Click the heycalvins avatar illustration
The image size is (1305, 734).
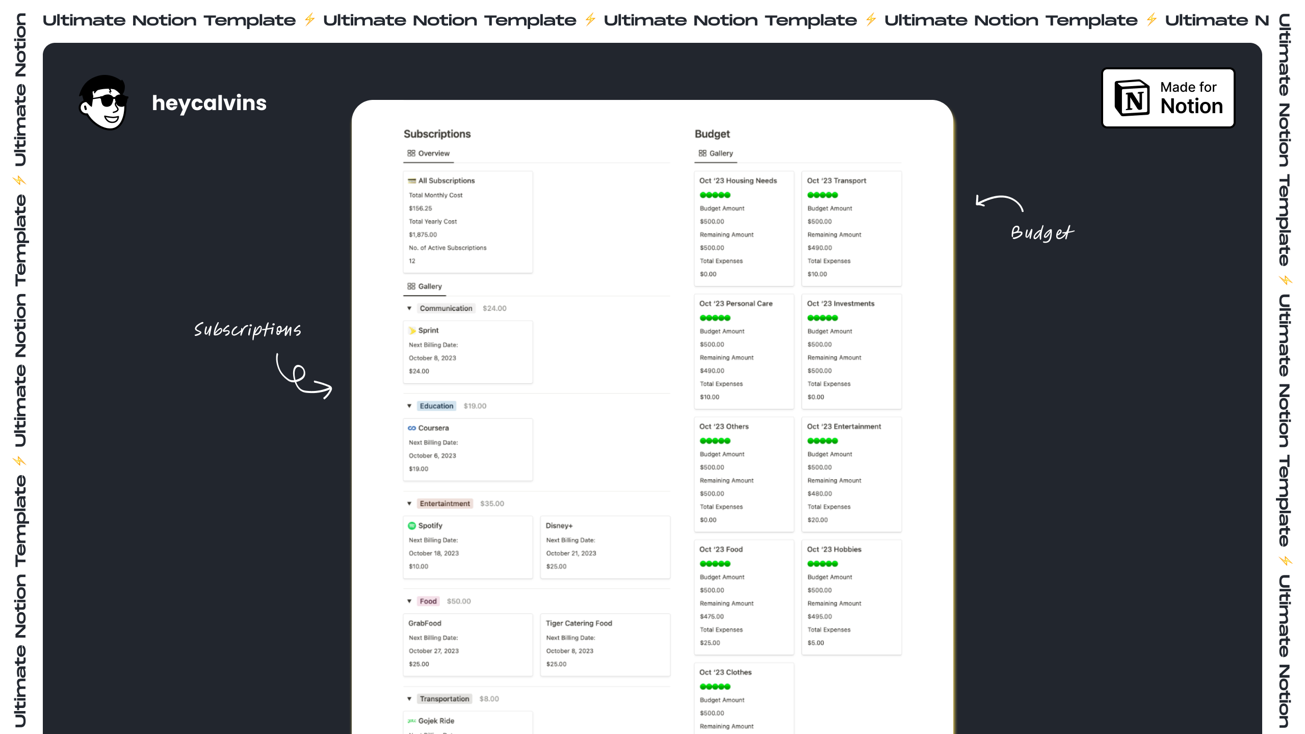tap(103, 102)
